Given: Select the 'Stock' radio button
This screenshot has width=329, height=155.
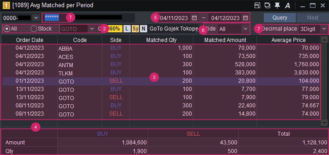Looking at the screenshot, I should (x=34, y=29).
